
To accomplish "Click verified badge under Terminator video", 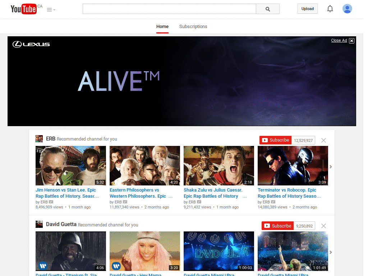I will (273, 202).
